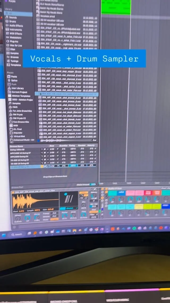Toggle the Drum Rack device activator
The image size is (170, 303).
[106, 189]
